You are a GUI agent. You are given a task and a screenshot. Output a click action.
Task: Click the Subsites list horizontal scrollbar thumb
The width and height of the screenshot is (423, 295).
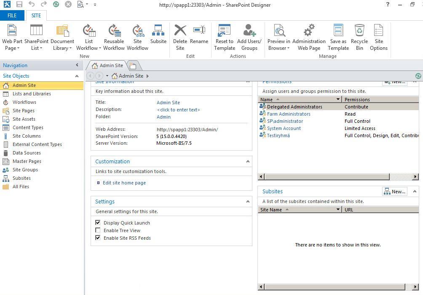335,287
